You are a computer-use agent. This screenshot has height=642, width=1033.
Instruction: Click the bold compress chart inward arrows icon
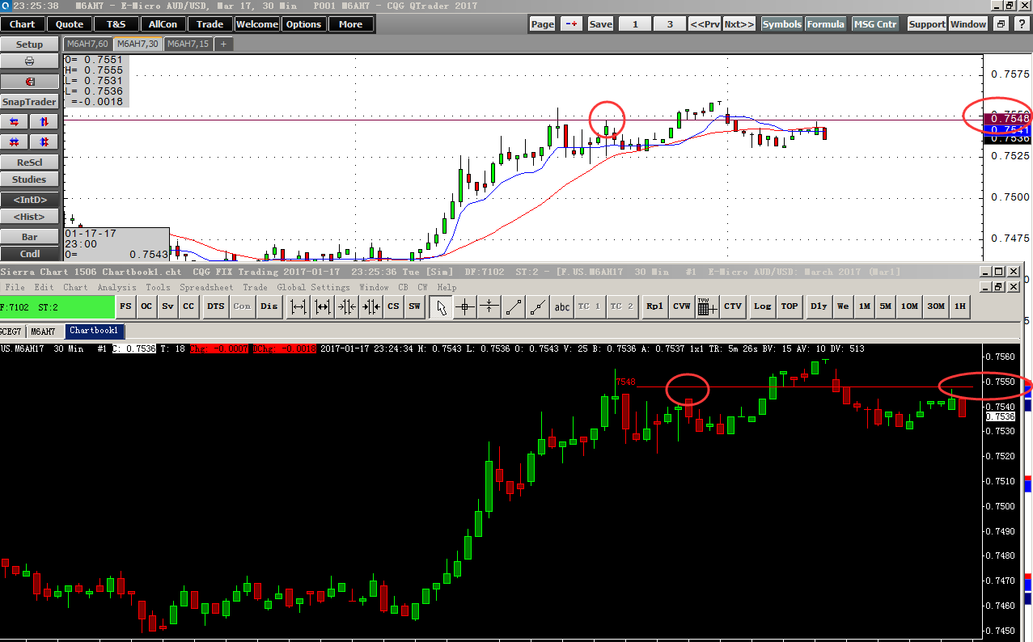[371, 306]
